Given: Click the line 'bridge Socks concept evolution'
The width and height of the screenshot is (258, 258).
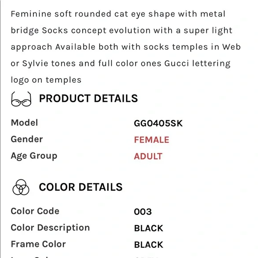Looking at the screenshot, I should pos(121,31).
